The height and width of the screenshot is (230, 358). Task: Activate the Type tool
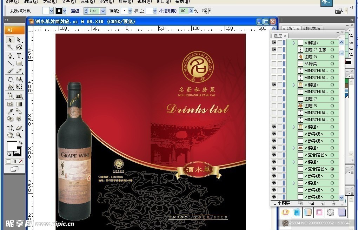tap(19, 56)
